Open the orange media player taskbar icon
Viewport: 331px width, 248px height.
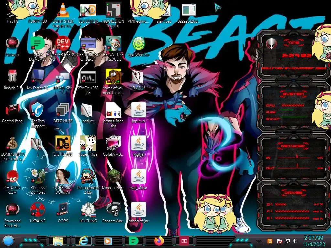click(x=108, y=241)
